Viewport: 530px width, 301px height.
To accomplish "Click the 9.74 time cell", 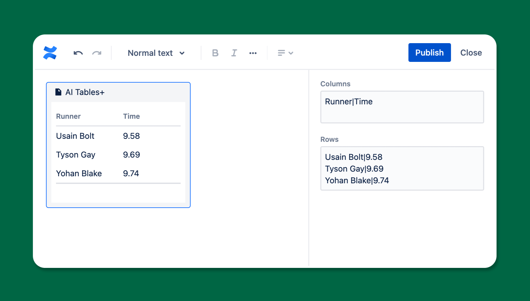I will coord(131,174).
